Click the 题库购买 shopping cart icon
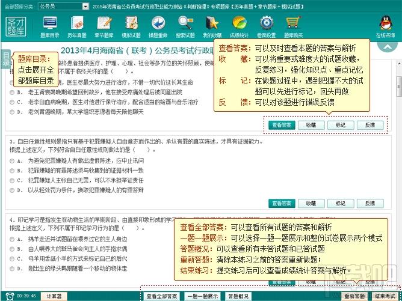This screenshot has height=301, width=402. pyautogui.click(x=293, y=24)
